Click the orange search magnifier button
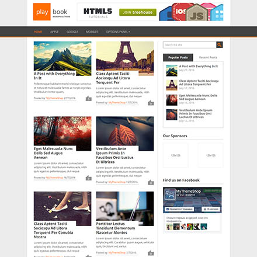Image resolution: width=257 pixels, height=257 pixels. tap(220, 45)
